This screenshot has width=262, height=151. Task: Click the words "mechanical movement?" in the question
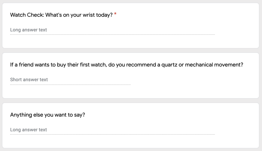pyautogui.click(x=214, y=65)
